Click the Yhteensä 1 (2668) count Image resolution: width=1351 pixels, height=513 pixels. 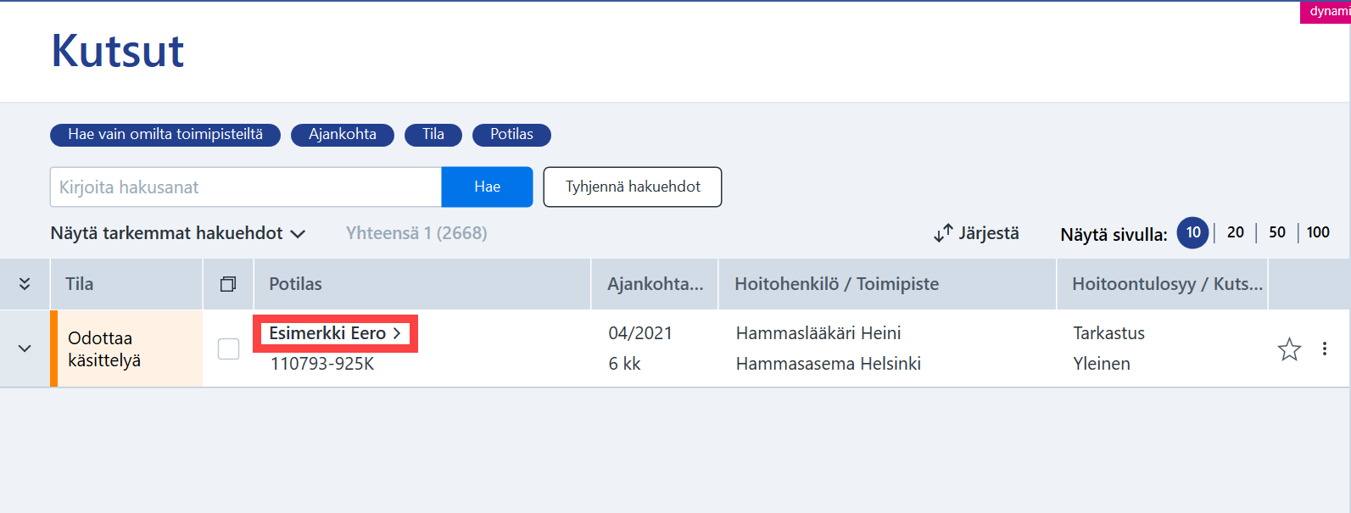pyautogui.click(x=416, y=233)
